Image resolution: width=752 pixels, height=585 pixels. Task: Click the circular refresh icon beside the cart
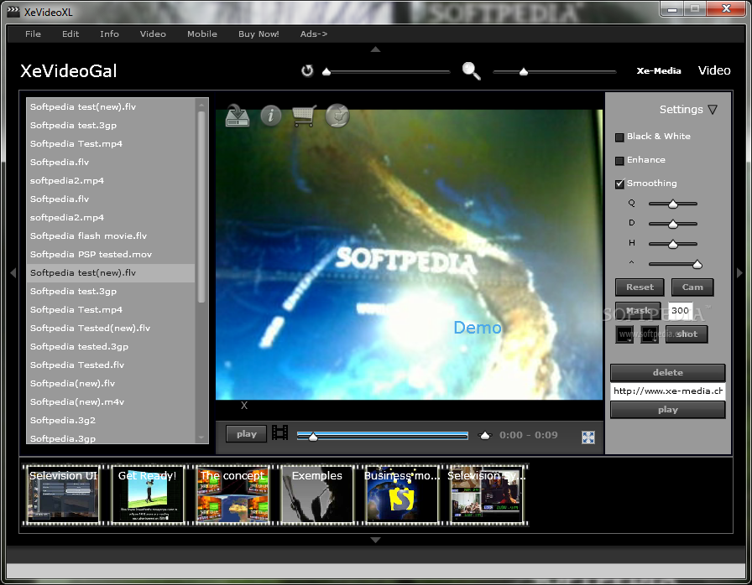337,116
